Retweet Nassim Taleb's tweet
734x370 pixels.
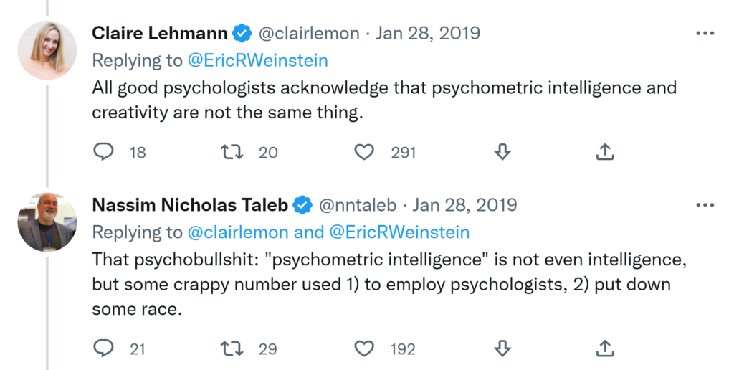232,348
